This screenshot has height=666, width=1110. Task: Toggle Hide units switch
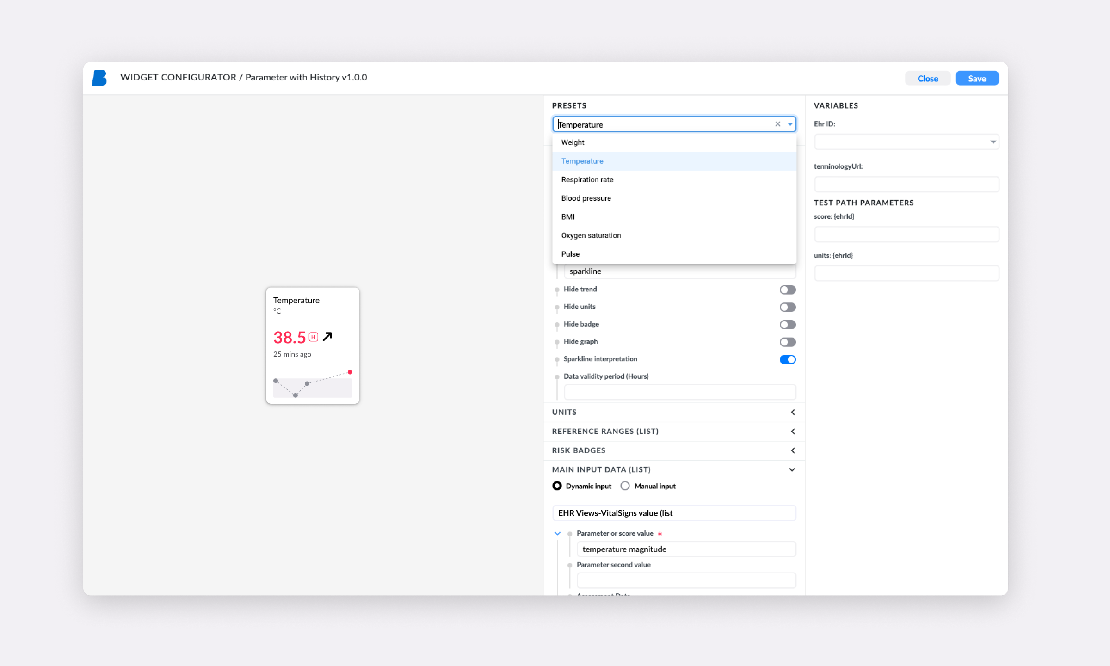click(788, 307)
